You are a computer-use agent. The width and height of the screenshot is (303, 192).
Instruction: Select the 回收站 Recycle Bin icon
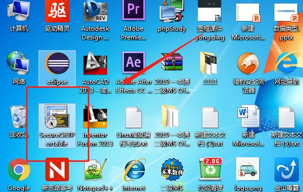[x=18, y=116]
